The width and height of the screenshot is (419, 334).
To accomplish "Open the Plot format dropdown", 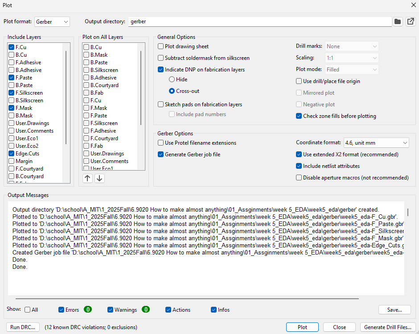I will pyautogui.click(x=52, y=21).
